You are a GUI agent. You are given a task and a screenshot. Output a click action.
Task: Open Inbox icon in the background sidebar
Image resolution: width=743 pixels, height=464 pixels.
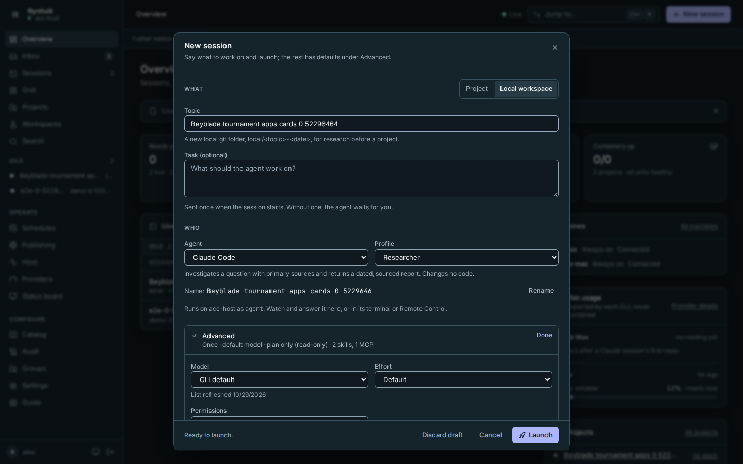[13, 56]
